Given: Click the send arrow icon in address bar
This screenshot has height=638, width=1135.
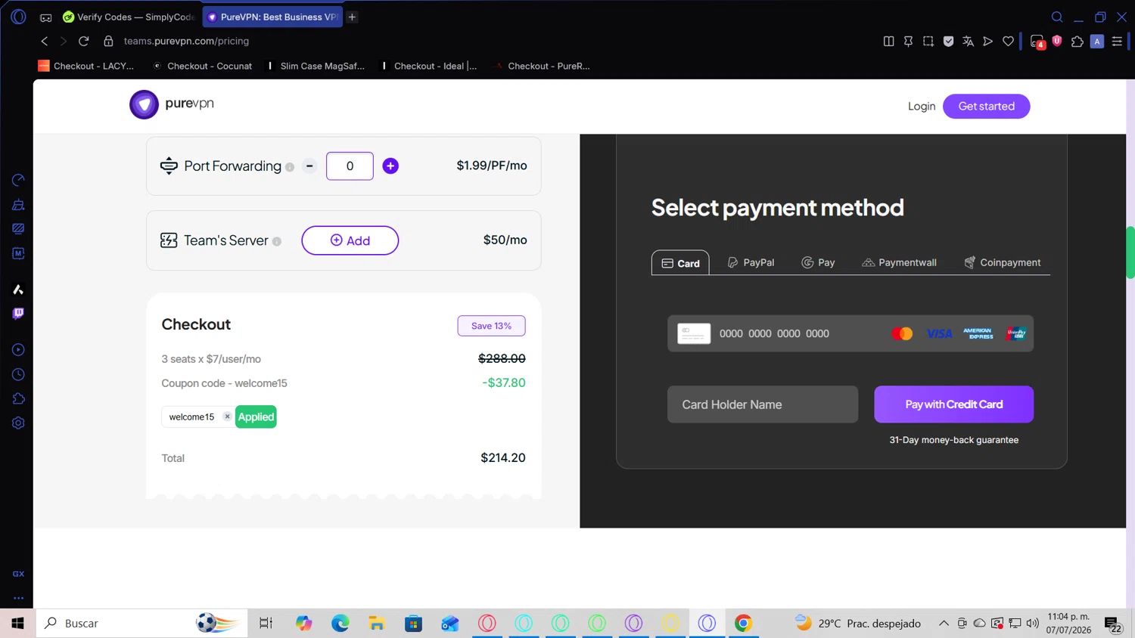Looking at the screenshot, I should click(987, 41).
